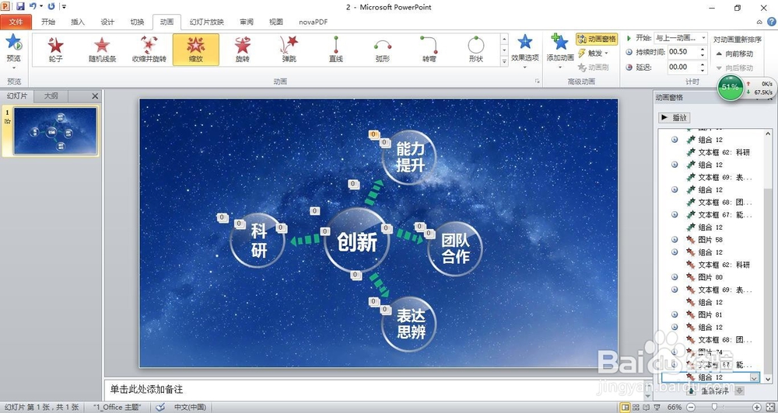Click the 66% zoom level button
This screenshot has height=413, width=778.
(675, 407)
